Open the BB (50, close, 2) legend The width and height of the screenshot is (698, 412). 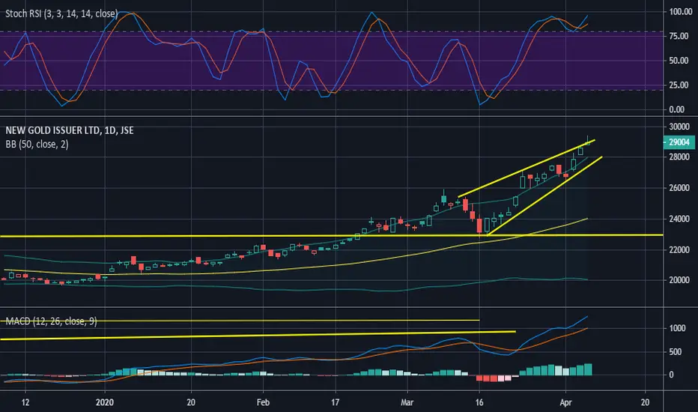[x=37, y=145]
